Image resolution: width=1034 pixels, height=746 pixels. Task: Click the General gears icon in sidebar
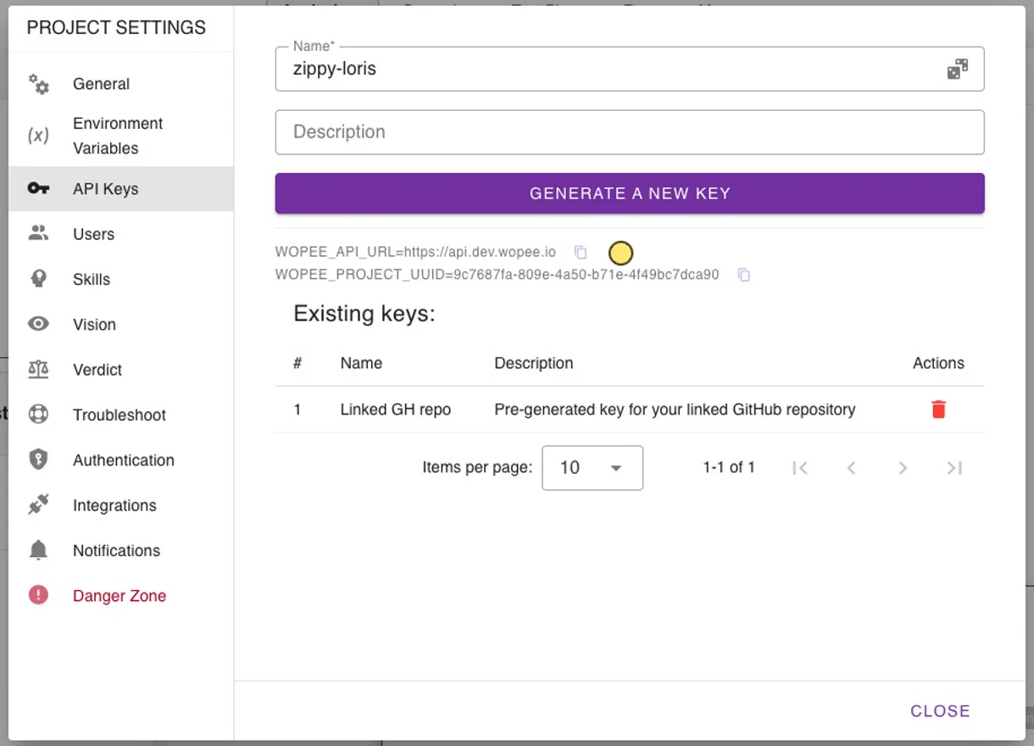[38, 84]
